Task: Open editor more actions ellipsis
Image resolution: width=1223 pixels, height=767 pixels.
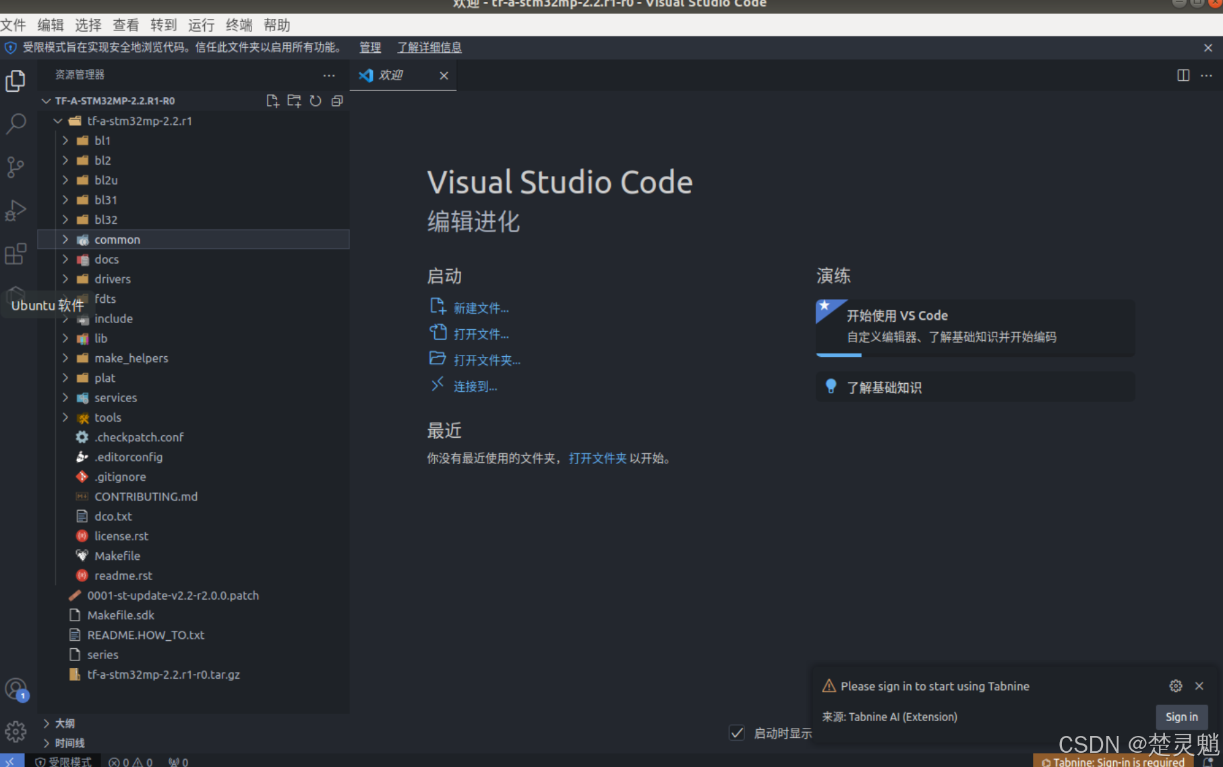Action: (x=1206, y=76)
